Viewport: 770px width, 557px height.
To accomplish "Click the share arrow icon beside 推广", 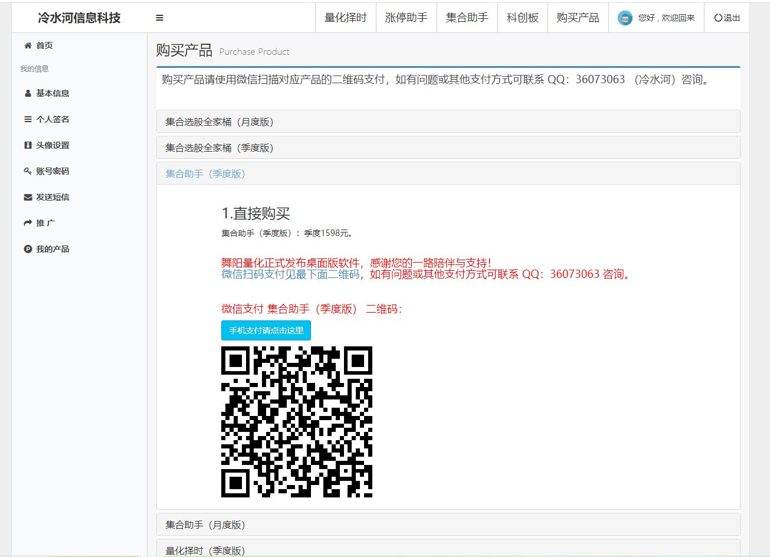I will coord(28,223).
